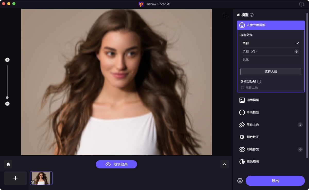Click the main portrait preview image

click(116, 82)
